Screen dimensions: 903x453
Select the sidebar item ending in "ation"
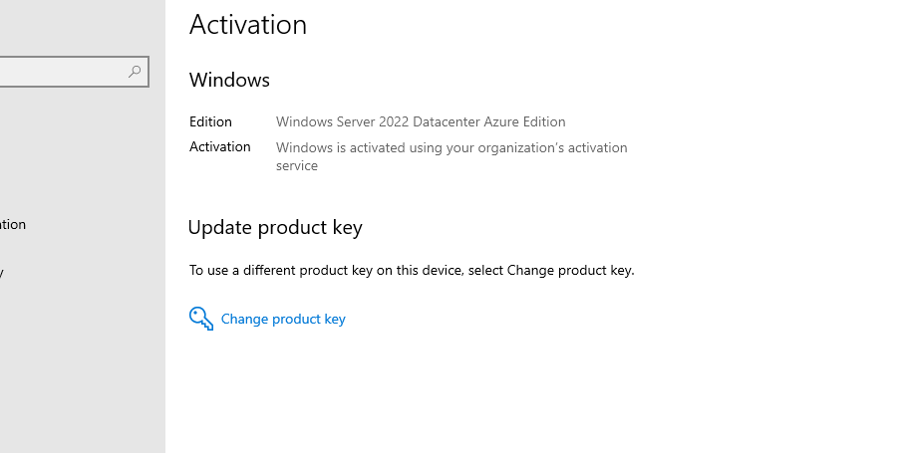13,225
